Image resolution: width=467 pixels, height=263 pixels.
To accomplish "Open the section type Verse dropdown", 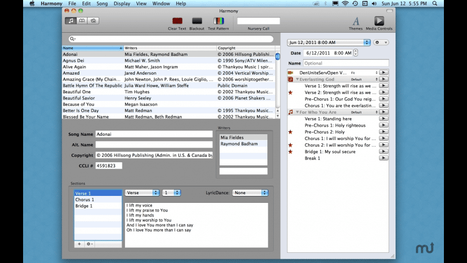I will coord(142,193).
